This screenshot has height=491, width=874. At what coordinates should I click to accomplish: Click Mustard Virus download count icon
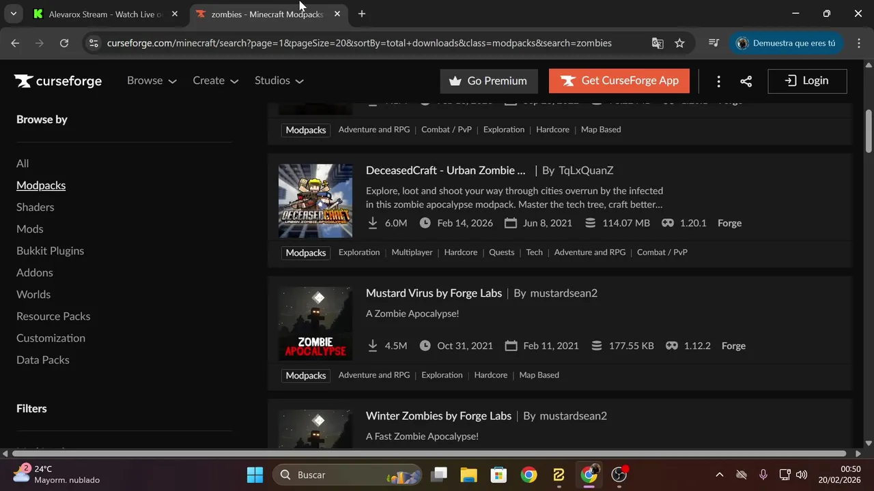point(373,346)
